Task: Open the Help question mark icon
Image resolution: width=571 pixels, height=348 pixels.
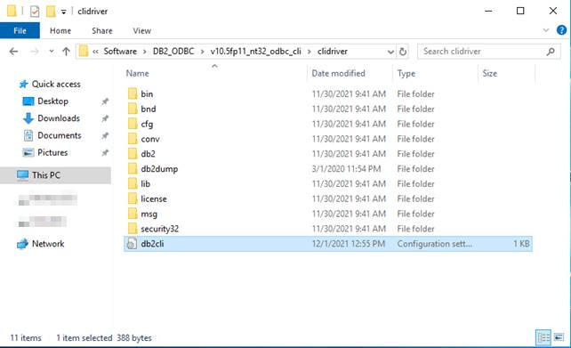Action: 561,30
